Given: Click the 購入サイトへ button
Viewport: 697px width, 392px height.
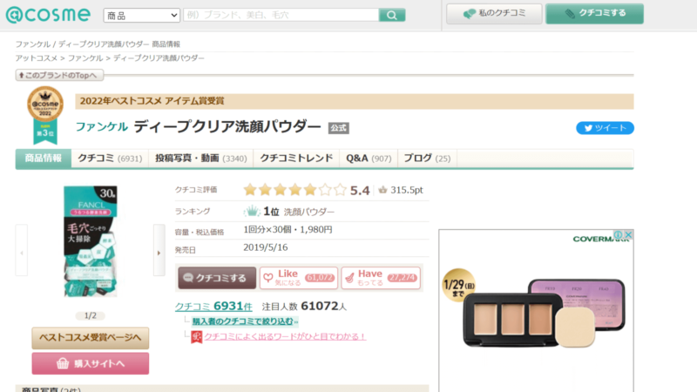Looking at the screenshot, I should (91, 363).
